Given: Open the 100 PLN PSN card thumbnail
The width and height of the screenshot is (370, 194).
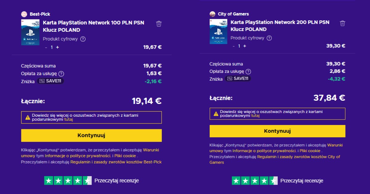Looking at the screenshot, I should tap(30, 32).
